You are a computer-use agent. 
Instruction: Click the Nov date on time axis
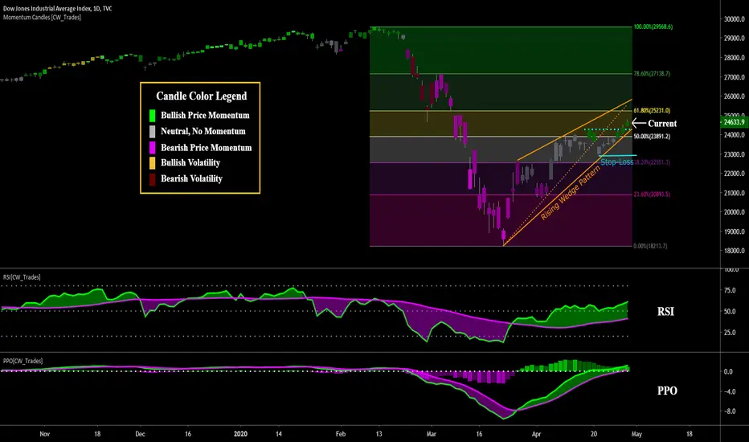pyautogui.click(x=44, y=434)
